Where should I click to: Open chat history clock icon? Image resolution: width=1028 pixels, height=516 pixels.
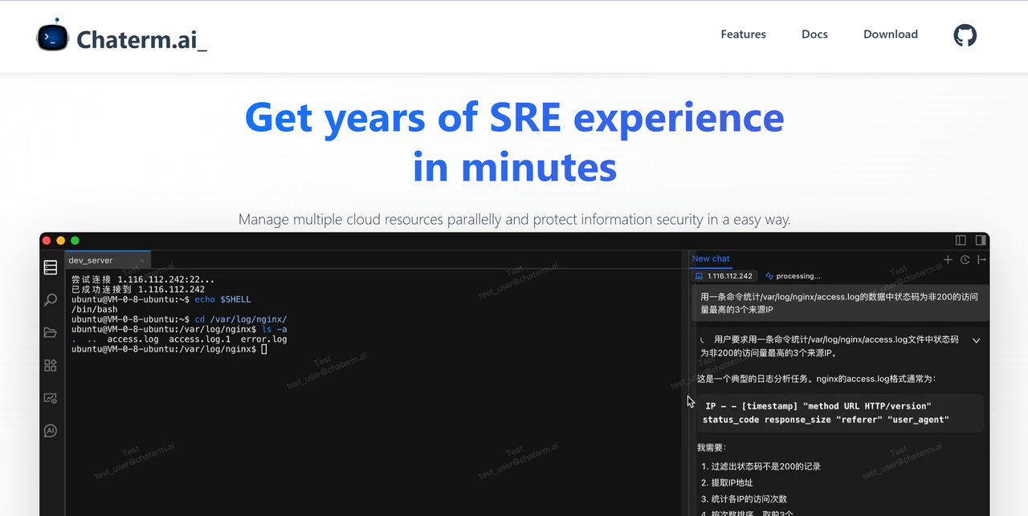tap(965, 259)
